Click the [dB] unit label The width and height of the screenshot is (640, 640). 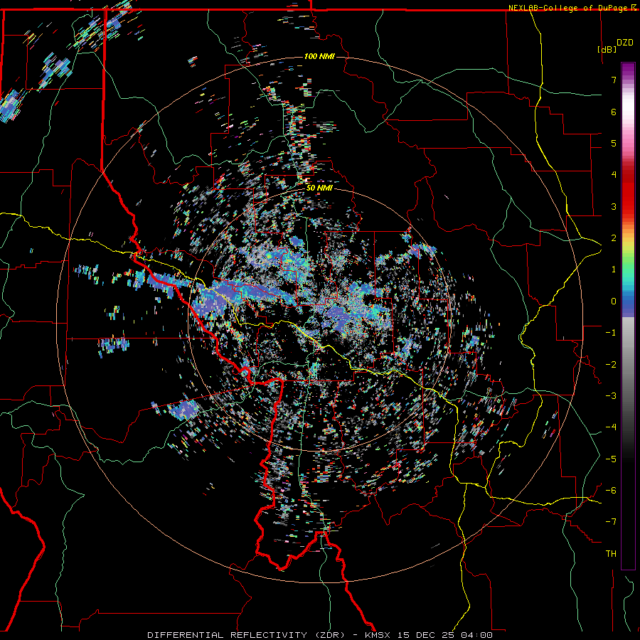[x=607, y=49]
